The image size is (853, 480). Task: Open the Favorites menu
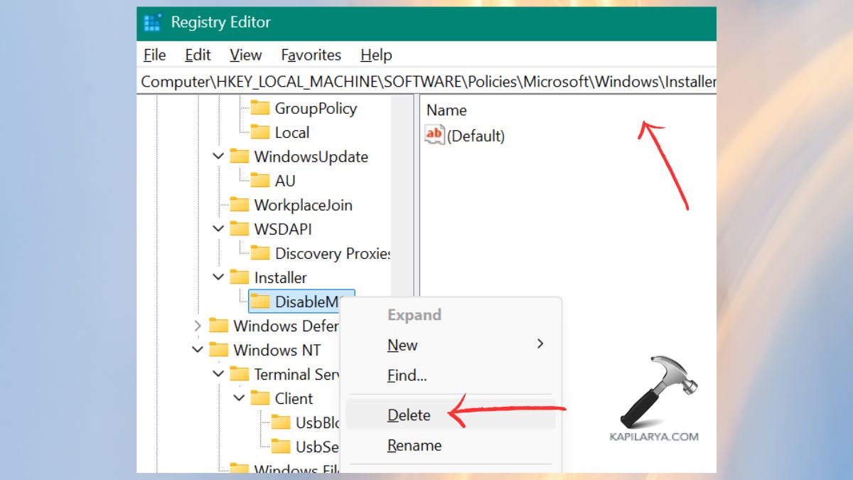pyautogui.click(x=311, y=55)
